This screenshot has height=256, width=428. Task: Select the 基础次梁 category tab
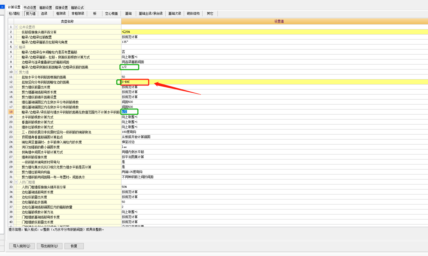point(175,13)
